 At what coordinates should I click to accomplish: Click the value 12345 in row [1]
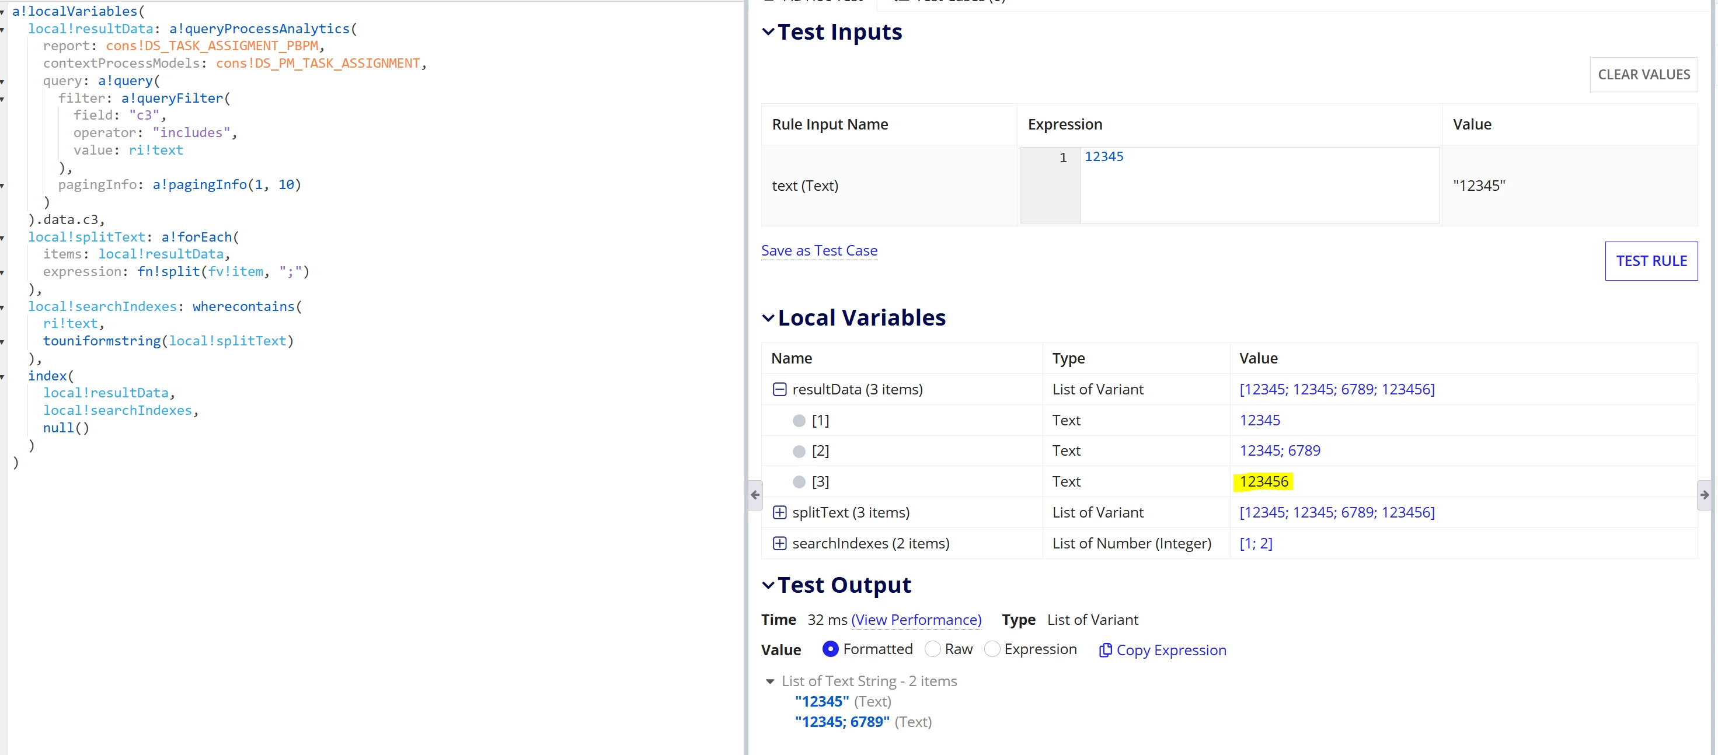coord(1259,420)
